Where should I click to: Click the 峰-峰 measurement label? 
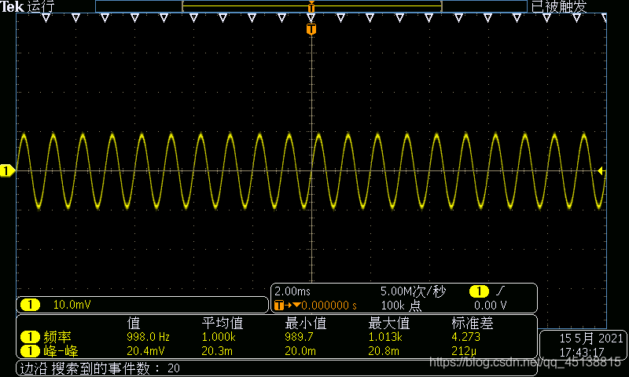(x=61, y=351)
